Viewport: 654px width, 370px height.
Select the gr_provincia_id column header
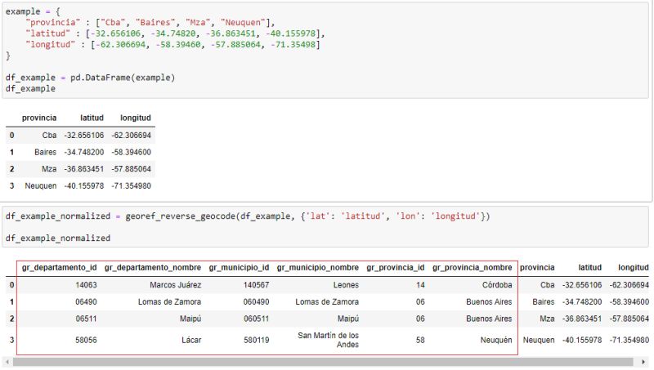pos(396,268)
